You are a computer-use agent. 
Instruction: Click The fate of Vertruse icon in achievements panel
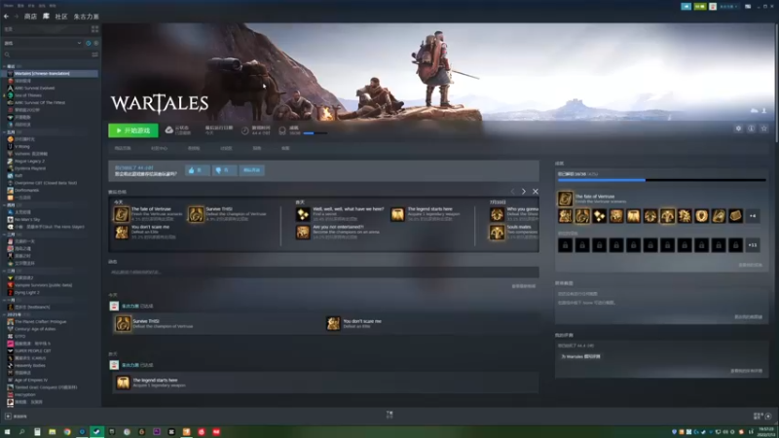point(565,199)
